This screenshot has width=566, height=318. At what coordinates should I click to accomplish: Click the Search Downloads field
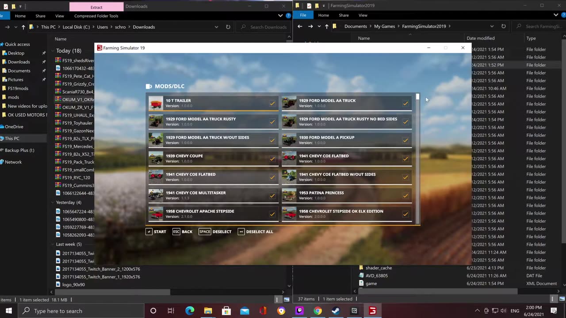pyautogui.click(x=264, y=27)
